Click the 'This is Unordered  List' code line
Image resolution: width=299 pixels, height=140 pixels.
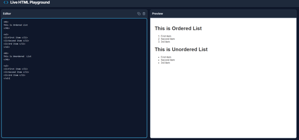click(x=17, y=56)
